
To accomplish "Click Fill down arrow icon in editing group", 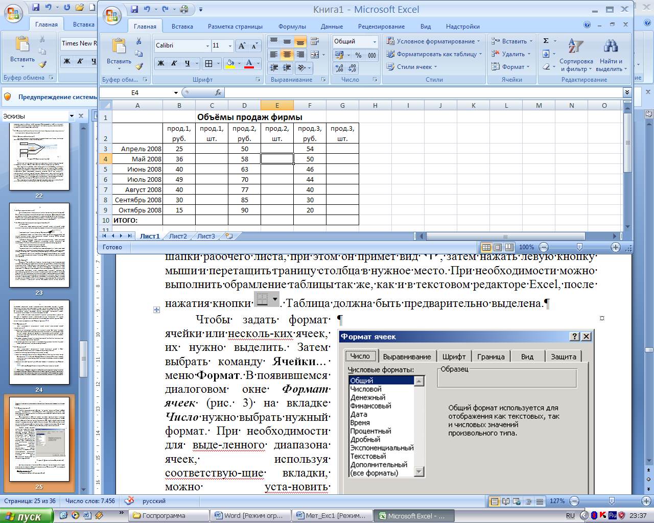I will pyautogui.click(x=546, y=54).
